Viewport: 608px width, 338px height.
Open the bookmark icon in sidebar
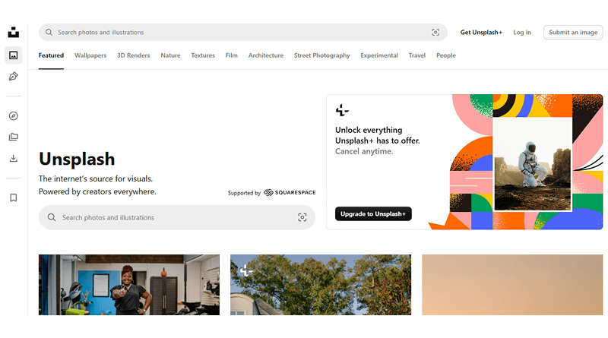pos(14,197)
